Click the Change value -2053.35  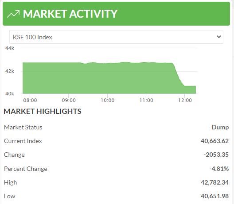(216, 155)
